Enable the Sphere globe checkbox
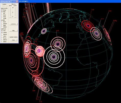Screen dimensions: 121x103 point(2,24)
